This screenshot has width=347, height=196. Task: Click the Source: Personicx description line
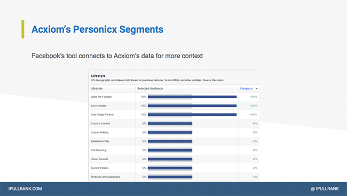point(157,80)
